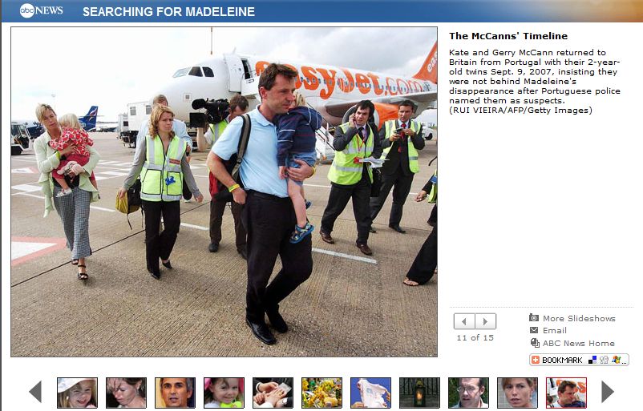Select first thumbnail of girl in hat
Screen dimensions: 643x411
(77, 393)
